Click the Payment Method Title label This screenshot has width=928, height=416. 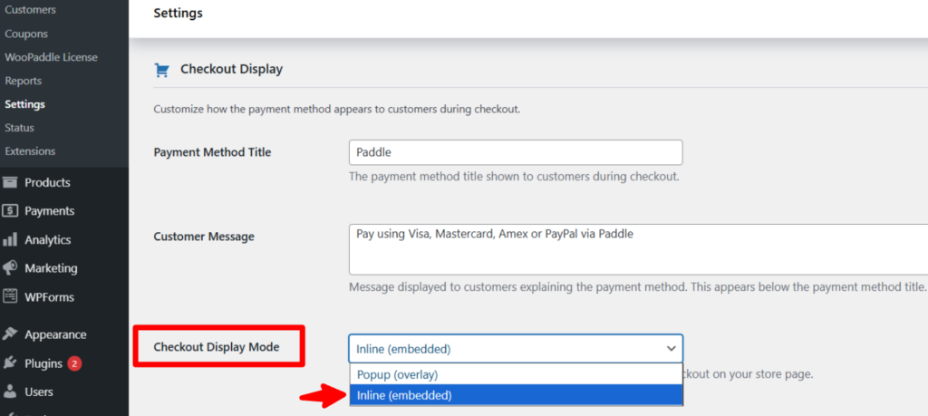tap(212, 152)
